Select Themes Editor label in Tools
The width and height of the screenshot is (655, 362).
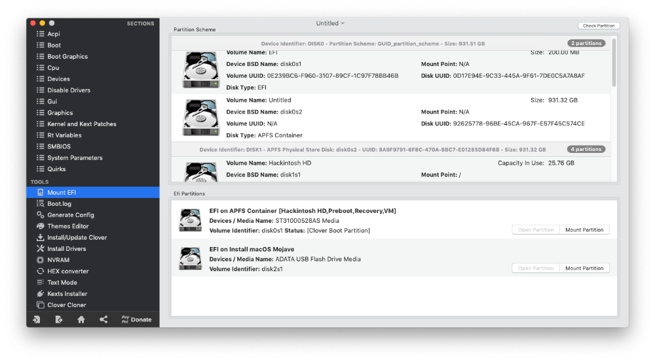click(68, 226)
